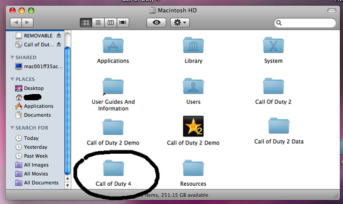Click the sidebar scroll down arrow

(x=68, y=185)
